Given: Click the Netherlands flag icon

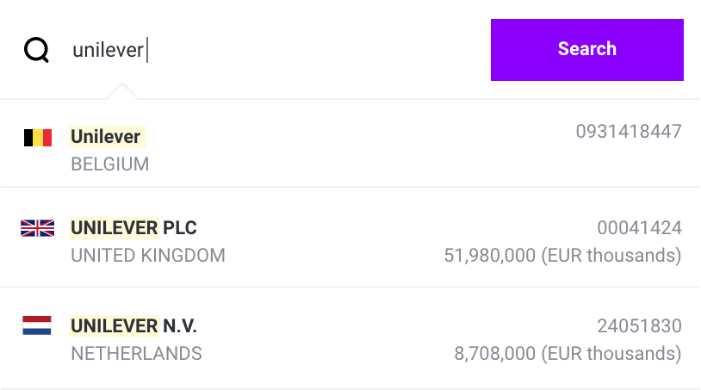Looking at the screenshot, I should tap(37, 325).
